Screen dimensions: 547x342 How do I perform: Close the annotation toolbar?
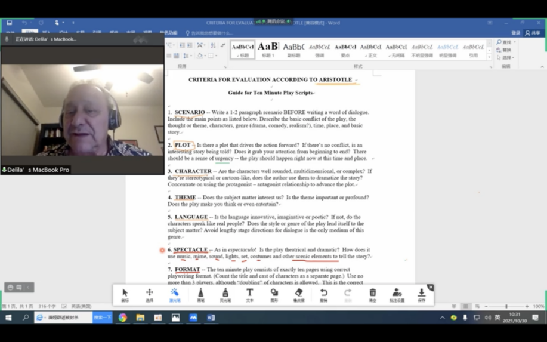pyautogui.click(x=430, y=287)
